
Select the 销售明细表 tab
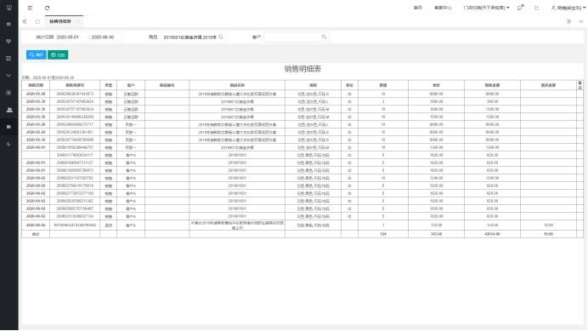coord(60,21)
